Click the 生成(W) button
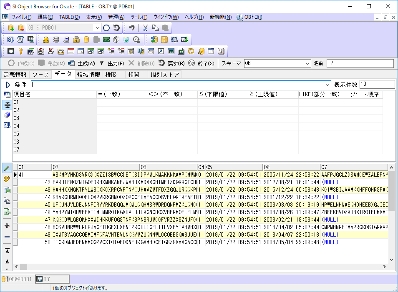 pyautogui.click(x=82, y=63)
